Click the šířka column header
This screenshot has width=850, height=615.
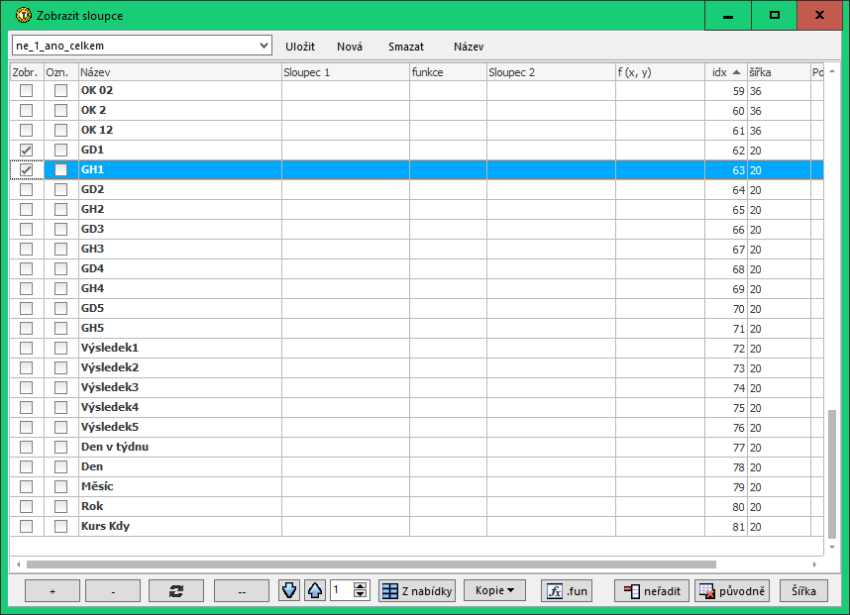click(x=779, y=72)
